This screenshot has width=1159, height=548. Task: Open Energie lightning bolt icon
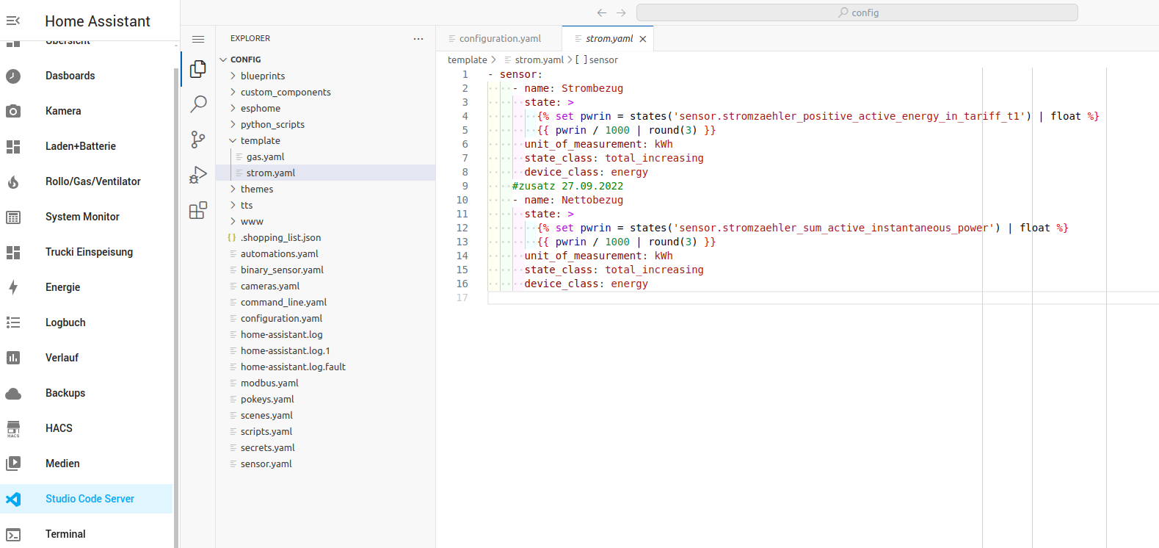(13, 287)
